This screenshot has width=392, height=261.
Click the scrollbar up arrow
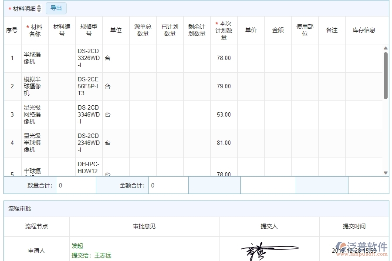(x=385, y=48)
